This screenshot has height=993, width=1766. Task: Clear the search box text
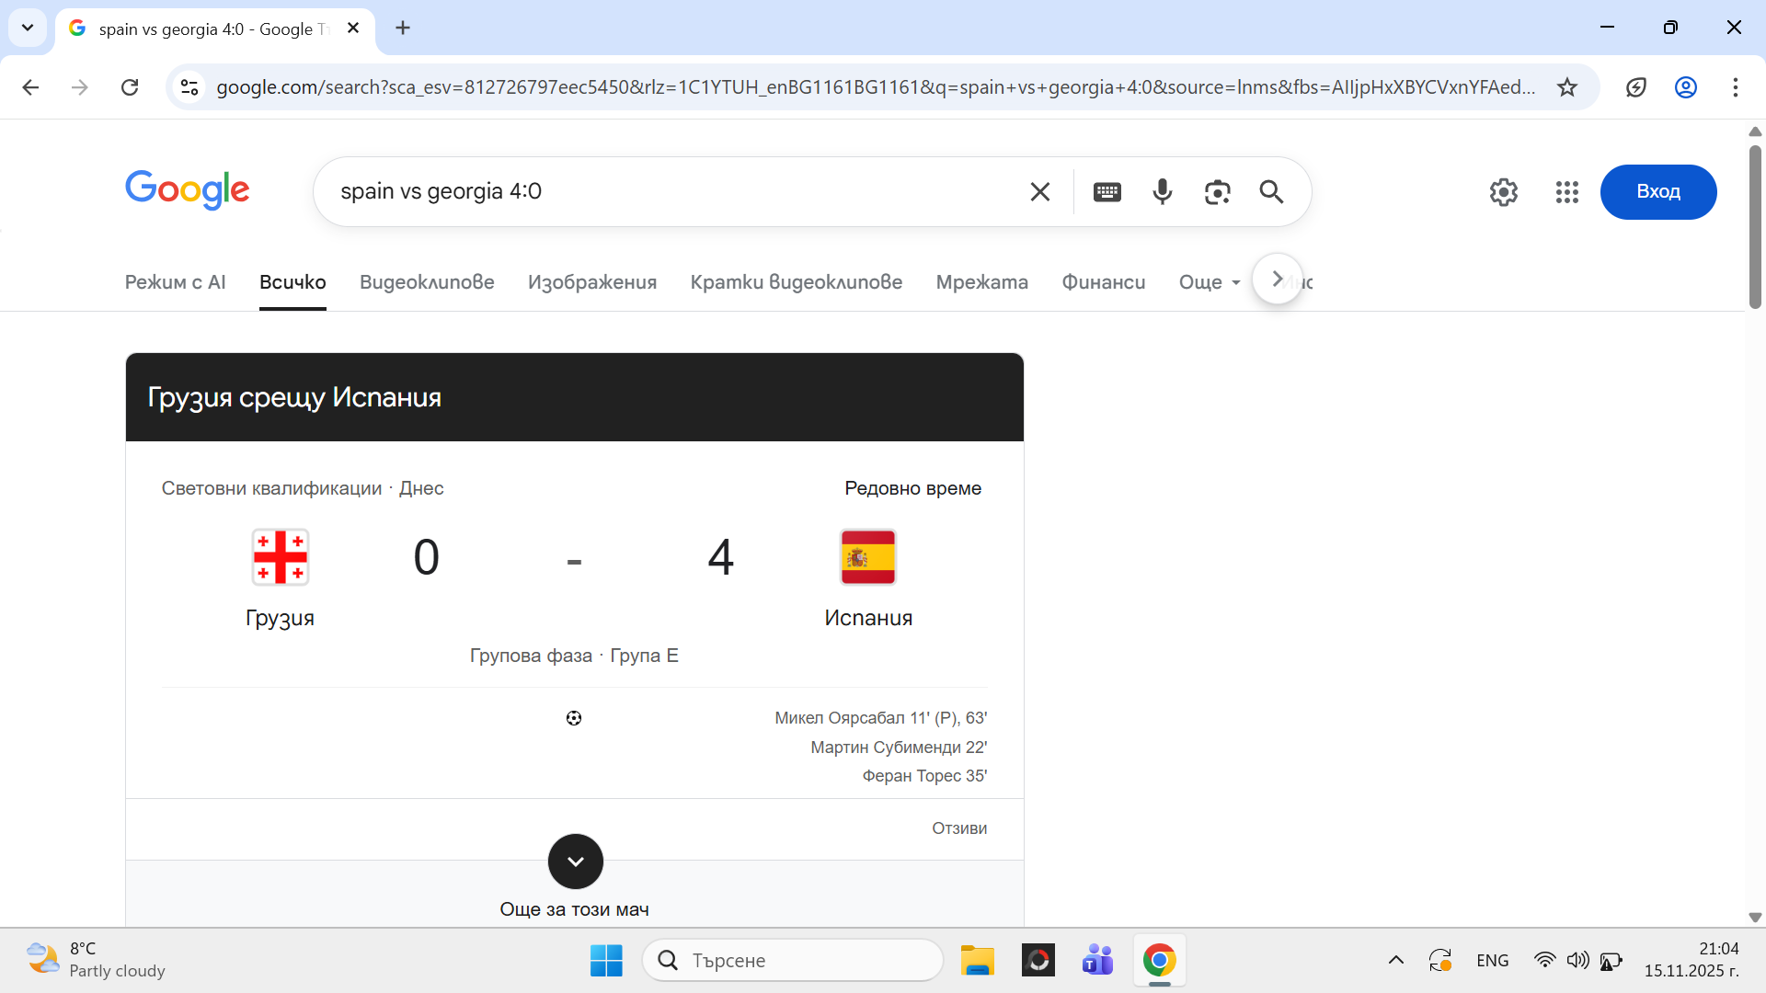tap(1039, 191)
